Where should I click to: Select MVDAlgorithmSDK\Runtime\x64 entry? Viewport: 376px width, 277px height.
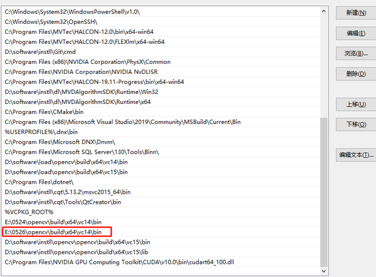pyautogui.click(x=161, y=102)
